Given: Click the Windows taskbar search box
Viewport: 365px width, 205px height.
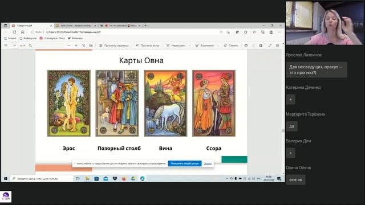Looking at the screenshot, I should 42,178.
